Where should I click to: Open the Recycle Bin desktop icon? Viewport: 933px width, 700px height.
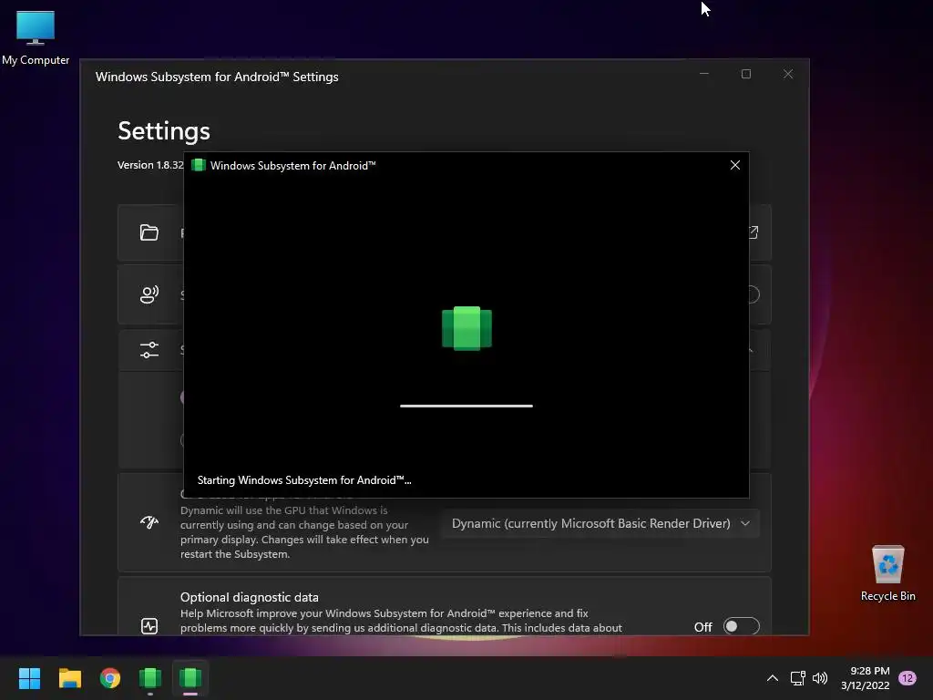point(887,574)
